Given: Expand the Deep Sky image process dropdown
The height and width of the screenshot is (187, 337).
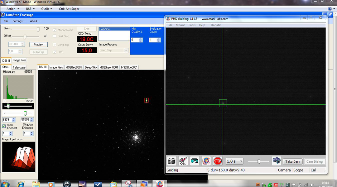Looking at the screenshot, I should [126, 50].
